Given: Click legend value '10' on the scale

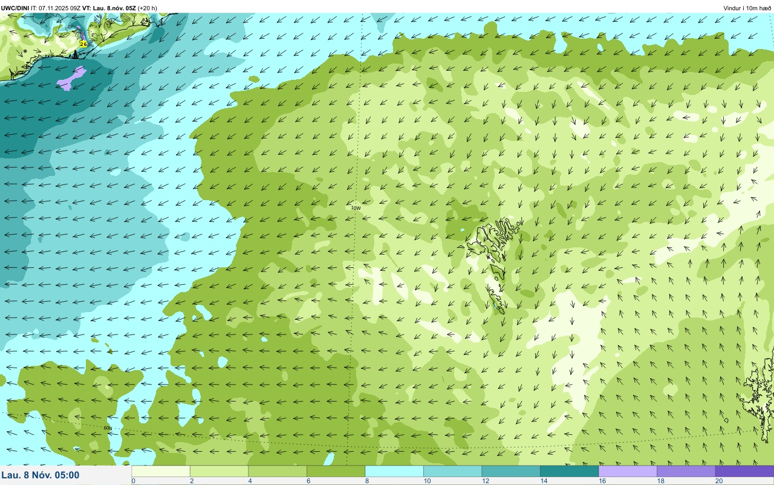Looking at the screenshot, I should click(x=426, y=481).
